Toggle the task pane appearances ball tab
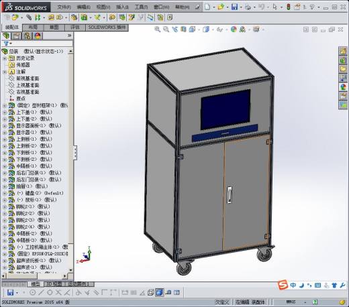This screenshot has width=349, height=307. 343,87
